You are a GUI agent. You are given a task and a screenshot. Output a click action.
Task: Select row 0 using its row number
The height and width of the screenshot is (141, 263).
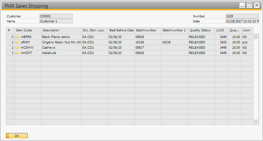tap(10, 37)
